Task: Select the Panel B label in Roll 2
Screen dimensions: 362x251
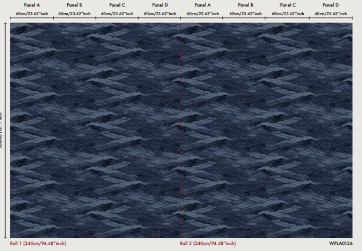Action: 245,5
